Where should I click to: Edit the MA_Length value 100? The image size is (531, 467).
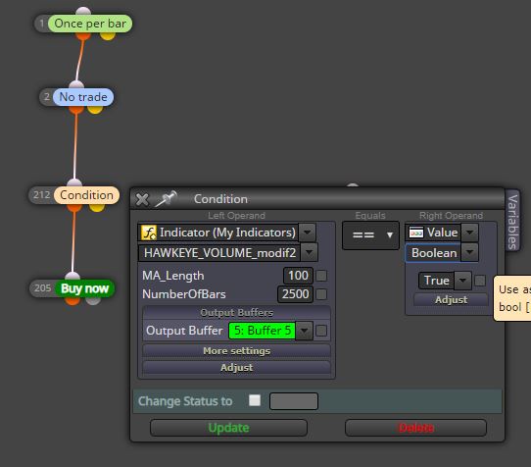pos(298,276)
